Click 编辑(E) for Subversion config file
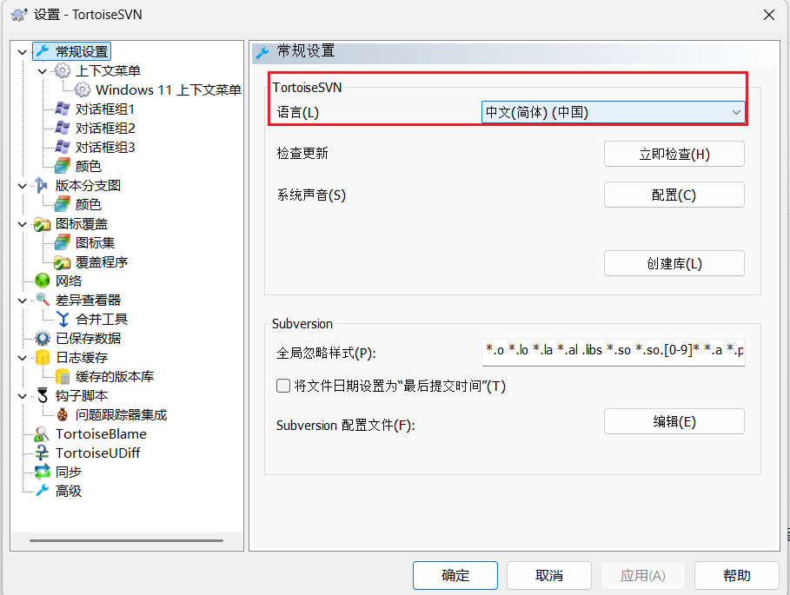The width and height of the screenshot is (790, 595). [674, 421]
